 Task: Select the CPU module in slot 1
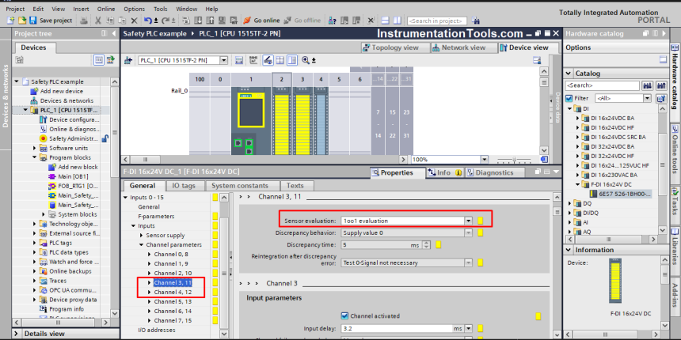250,120
